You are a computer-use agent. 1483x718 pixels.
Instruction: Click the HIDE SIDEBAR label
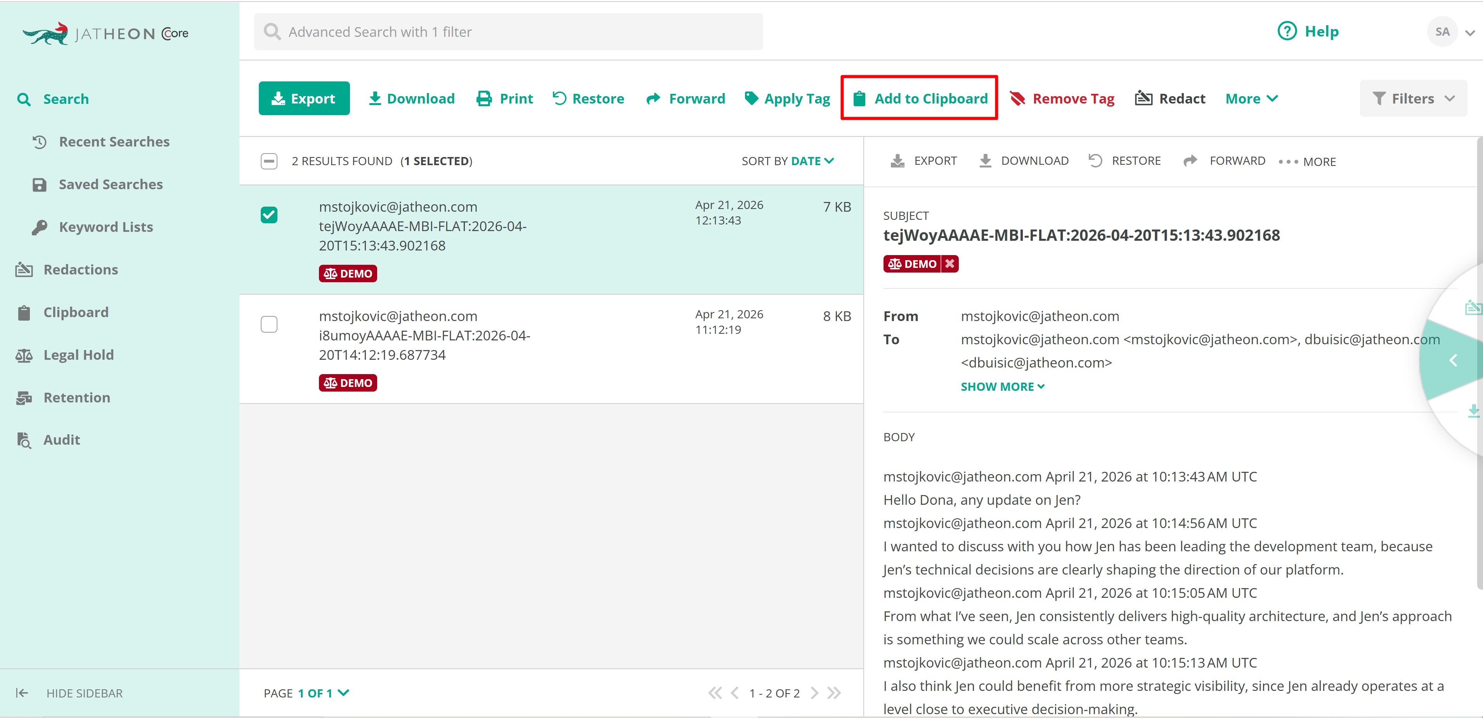85,693
